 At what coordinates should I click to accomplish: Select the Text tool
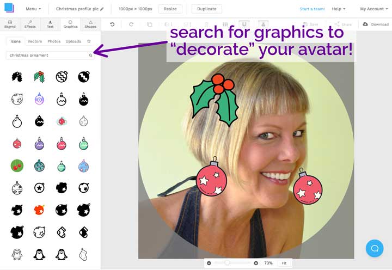[50, 24]
